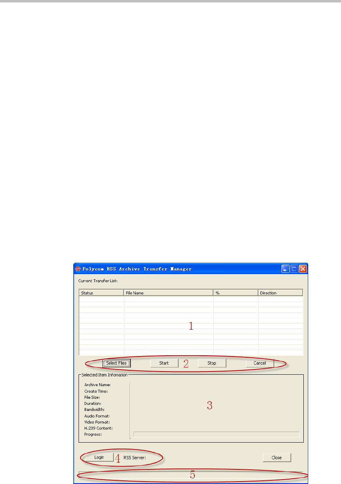
Task: Click the Archive Name label
Action: click(97, 385)
